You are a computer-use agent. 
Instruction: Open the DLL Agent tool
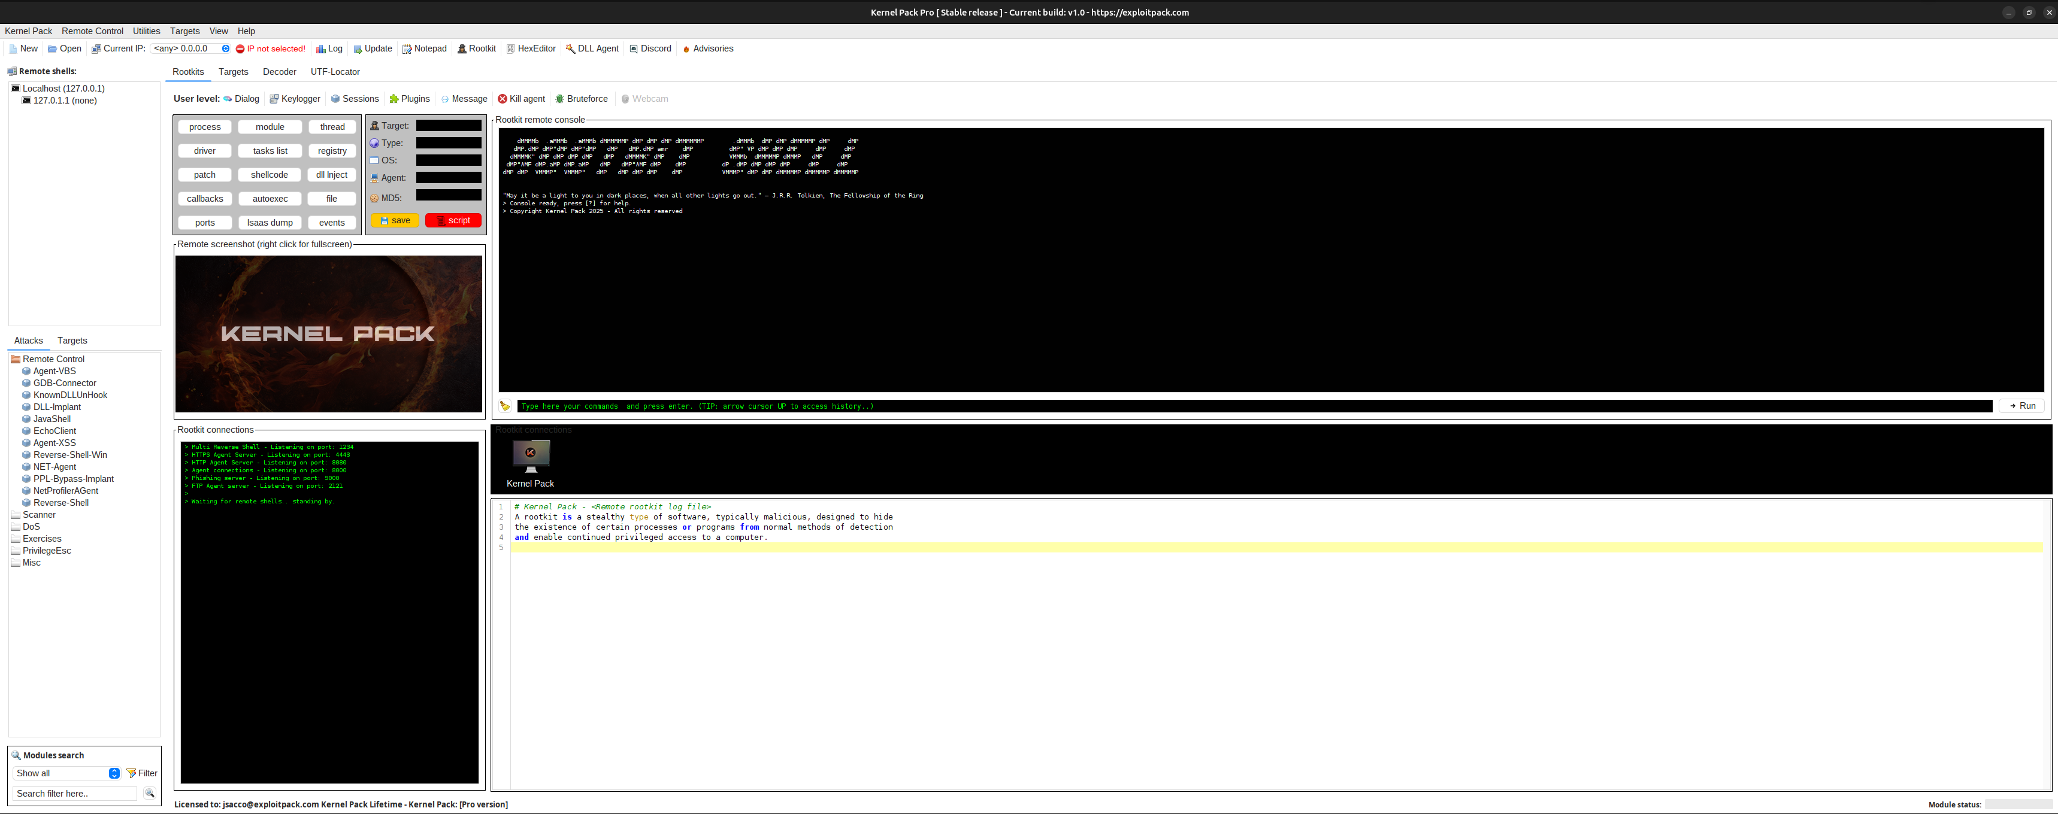(592, 48)
